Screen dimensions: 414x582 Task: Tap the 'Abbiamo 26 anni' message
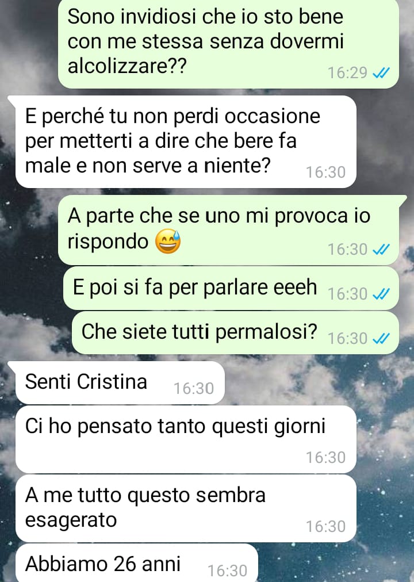click(x=136, y=563)
